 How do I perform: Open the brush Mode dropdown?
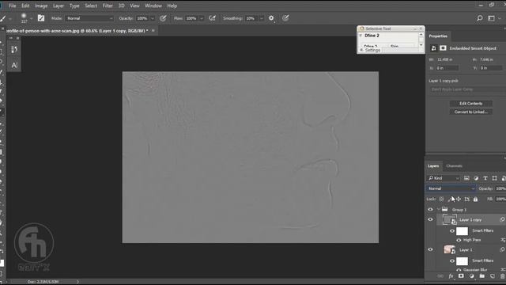tap(89, 18)
